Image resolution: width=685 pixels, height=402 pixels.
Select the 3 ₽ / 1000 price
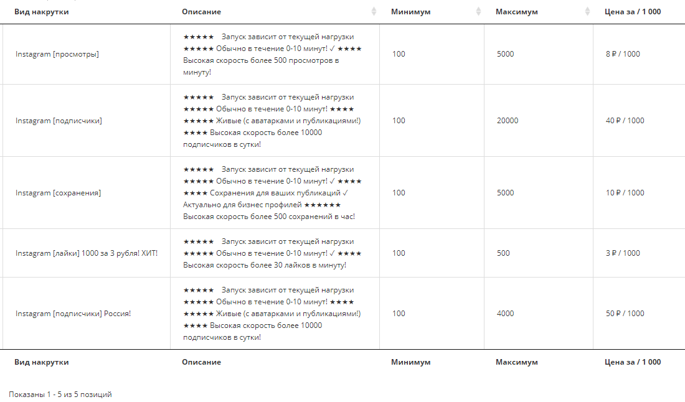623,253
